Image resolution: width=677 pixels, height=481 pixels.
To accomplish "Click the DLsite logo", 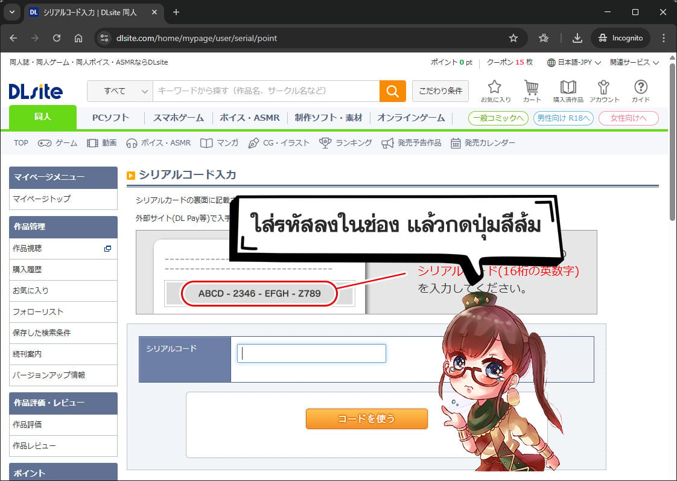I will 36,91.
